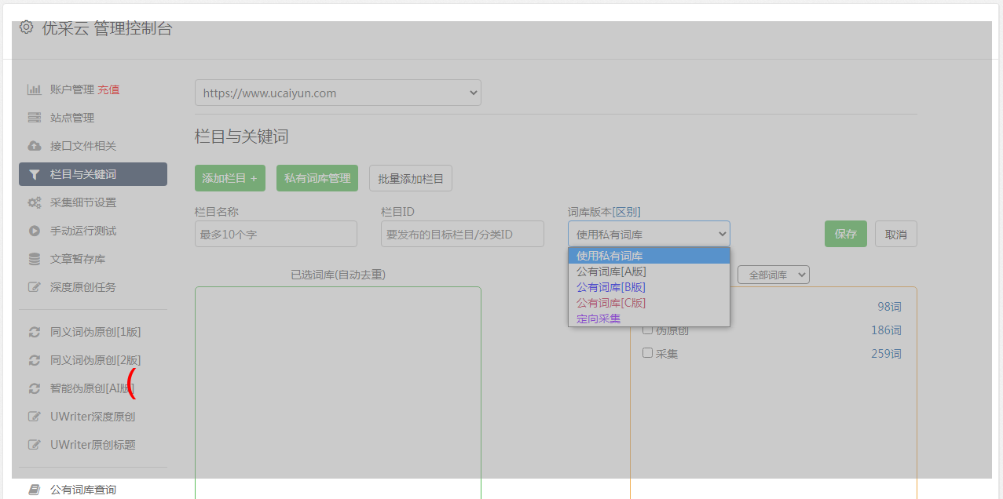Go to 手动运行测试 in sidebar
The image size is (1003, 499).
point(83,231)
